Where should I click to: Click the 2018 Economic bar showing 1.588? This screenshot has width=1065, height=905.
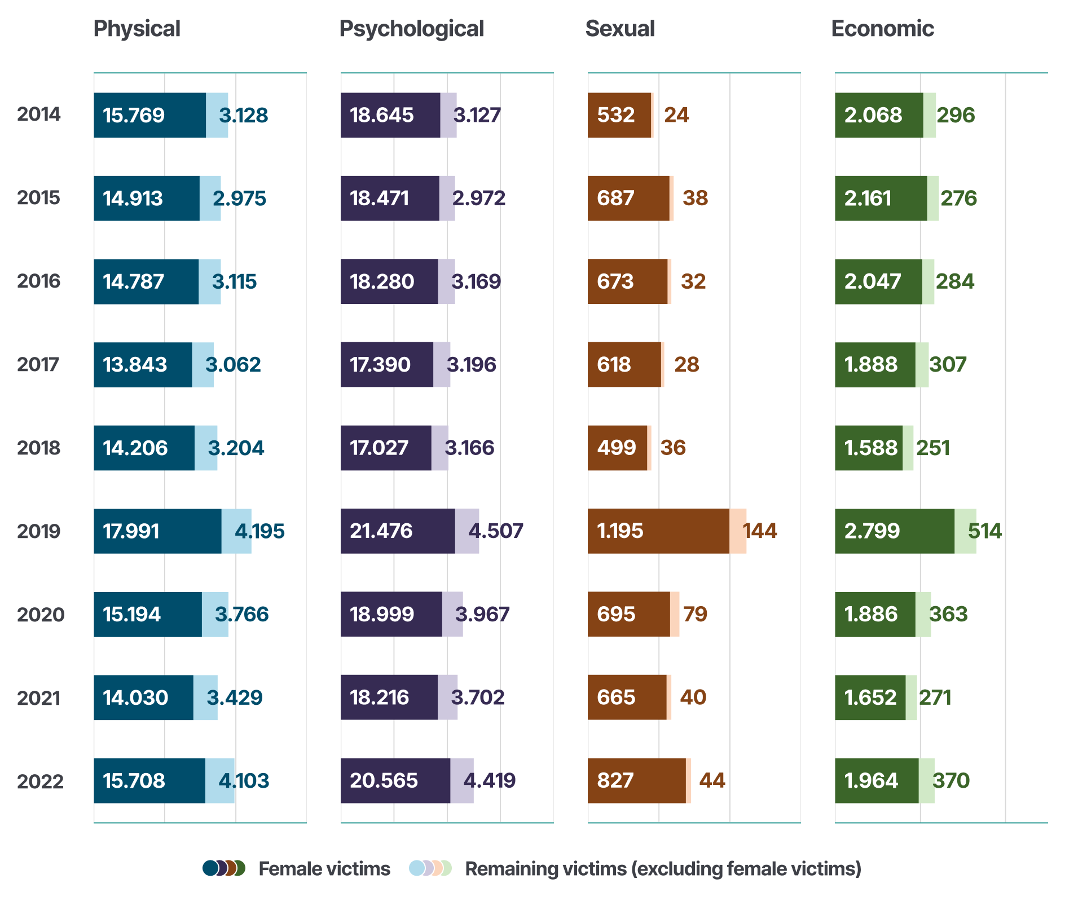(869, 448)
